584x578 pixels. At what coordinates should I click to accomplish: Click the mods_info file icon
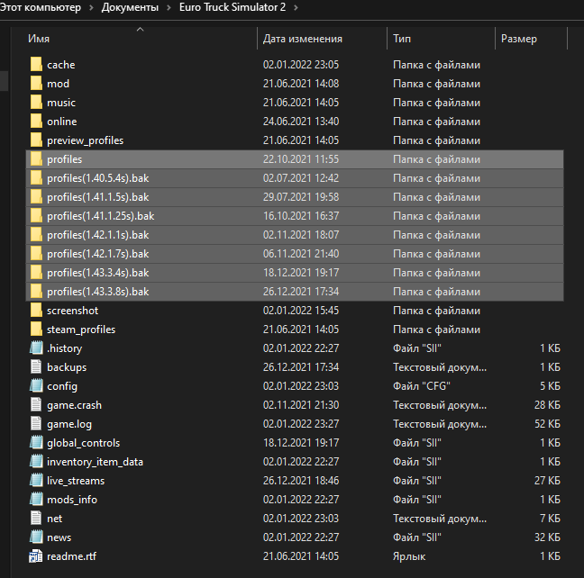click(x=36, y=500)
